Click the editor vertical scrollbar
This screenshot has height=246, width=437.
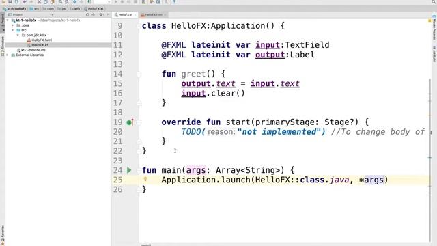pos(429,161)
